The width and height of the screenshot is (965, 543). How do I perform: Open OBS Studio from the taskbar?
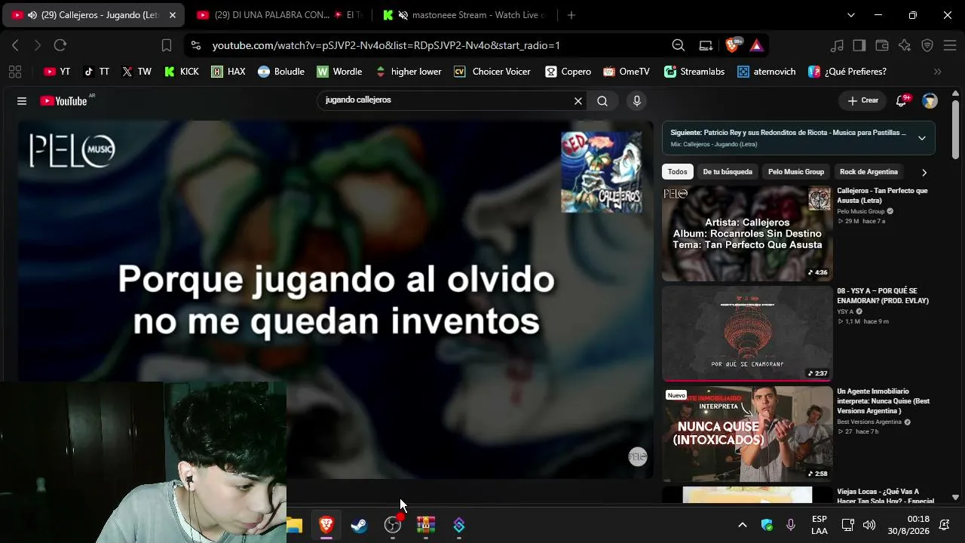[x=393, y=525]
